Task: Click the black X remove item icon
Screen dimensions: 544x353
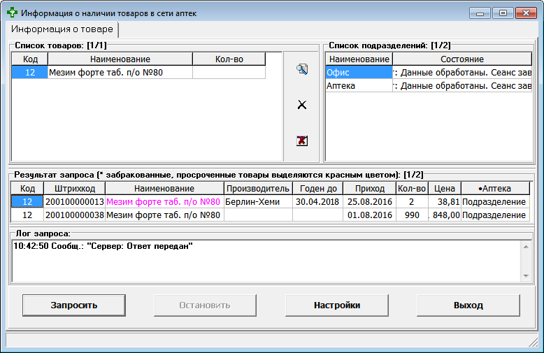Action: click(302, 105)
